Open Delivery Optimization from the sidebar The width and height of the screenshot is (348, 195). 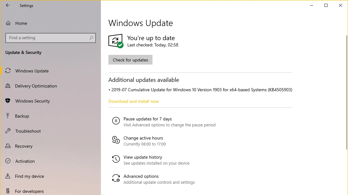[x=8, y=86]
